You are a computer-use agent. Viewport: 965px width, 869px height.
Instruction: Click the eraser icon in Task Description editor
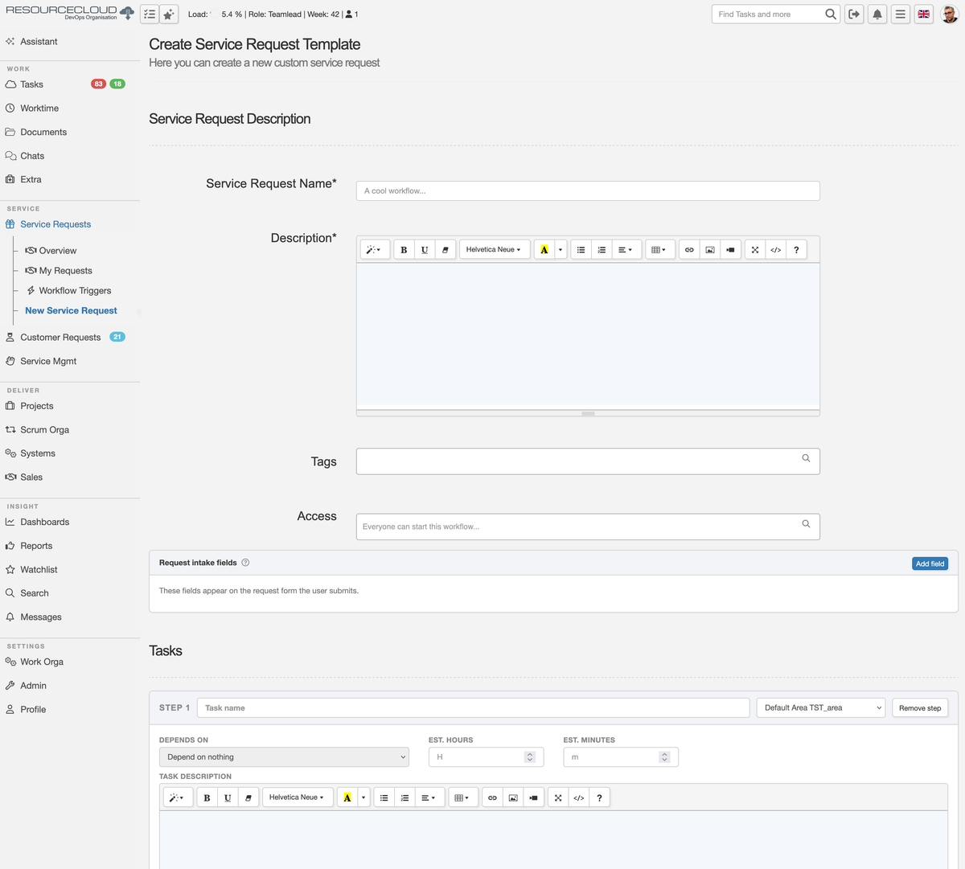(x=248, y=797)
